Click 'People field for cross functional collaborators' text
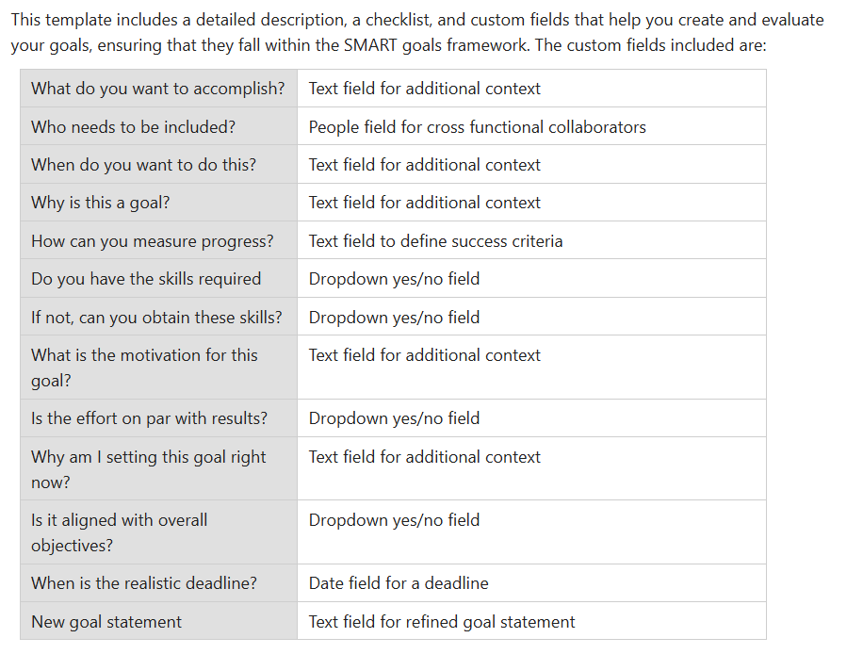Viewport: 863px width, 654px height. pyautogui.click(x=477, y=127)
